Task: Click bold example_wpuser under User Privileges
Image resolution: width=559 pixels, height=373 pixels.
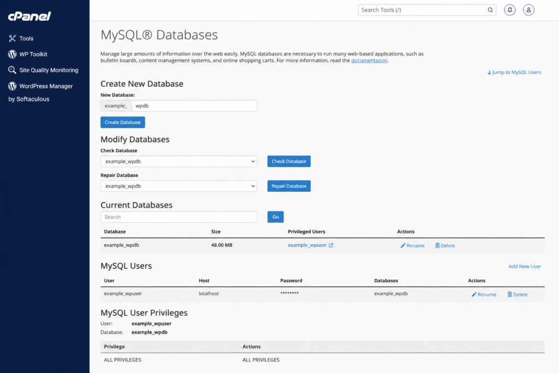Action: point(152,324)
